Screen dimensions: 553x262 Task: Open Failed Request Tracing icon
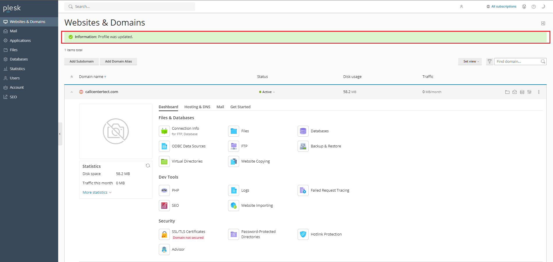303,190
